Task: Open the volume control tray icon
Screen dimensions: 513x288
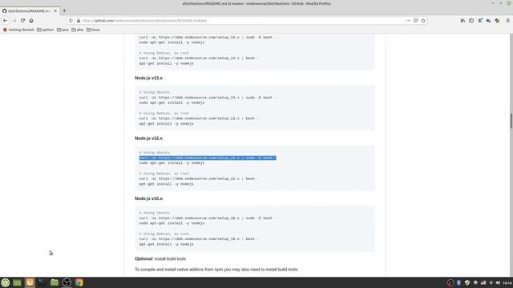Action: [498, 282]
